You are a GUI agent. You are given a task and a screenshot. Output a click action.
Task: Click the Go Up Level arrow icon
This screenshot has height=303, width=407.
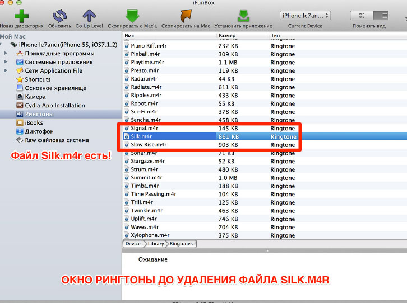(89, 15)
